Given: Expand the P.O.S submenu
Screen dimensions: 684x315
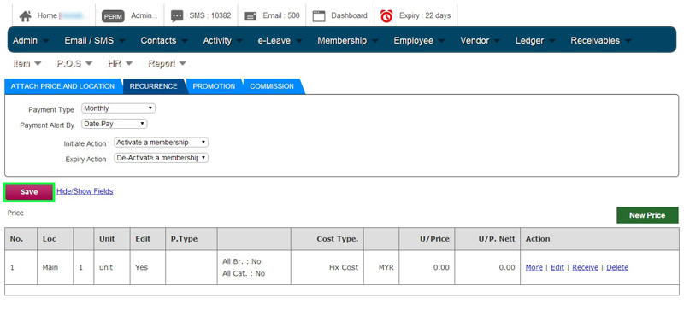Looking at the screenshot, I should click(74, 64).
